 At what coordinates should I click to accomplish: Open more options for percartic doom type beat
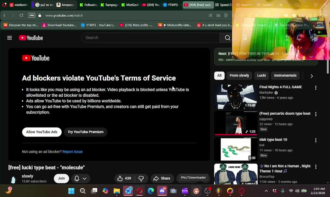(316, 114)
